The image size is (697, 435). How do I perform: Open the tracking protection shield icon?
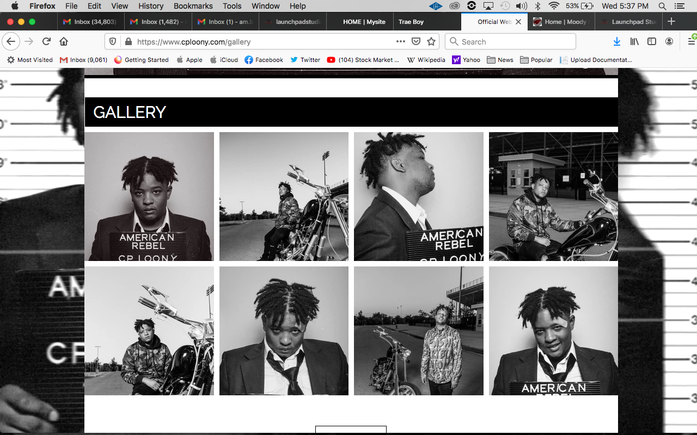(113, 41)
